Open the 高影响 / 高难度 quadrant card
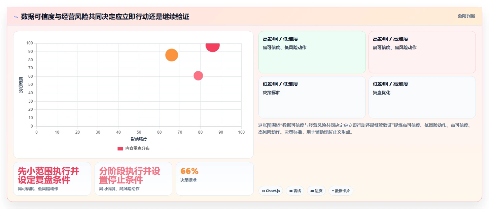Viewport: 489px width, 209px height. 422,52
